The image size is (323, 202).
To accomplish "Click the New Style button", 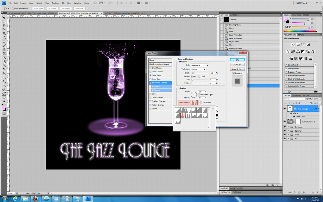I will (x=237, y=69).
